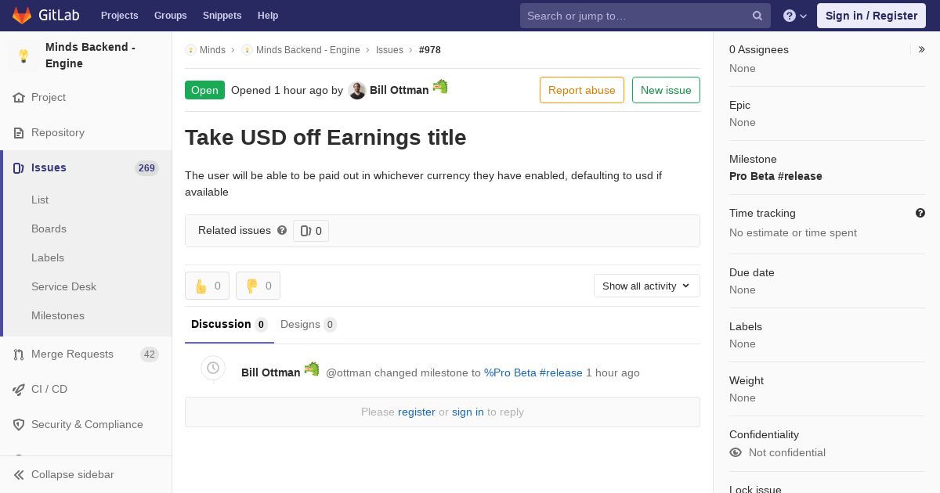Click the Minds Backend - Engine sidebar title
Image resolution: width=940 pixels, height=493 pixels.
(90, 56)
